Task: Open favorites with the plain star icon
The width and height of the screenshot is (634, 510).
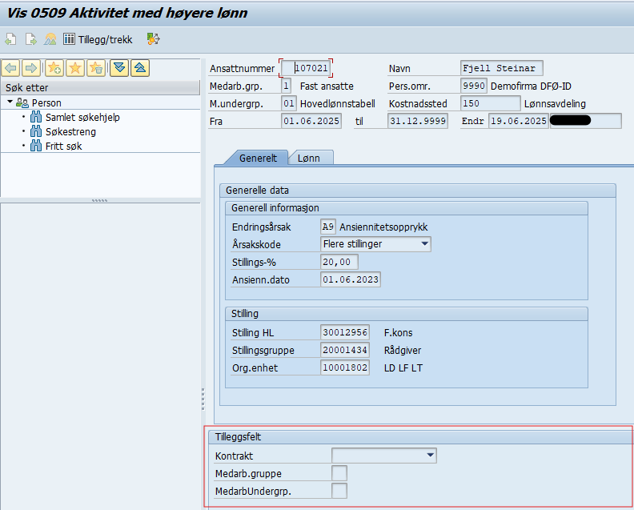Action: (x=75, y=68)
